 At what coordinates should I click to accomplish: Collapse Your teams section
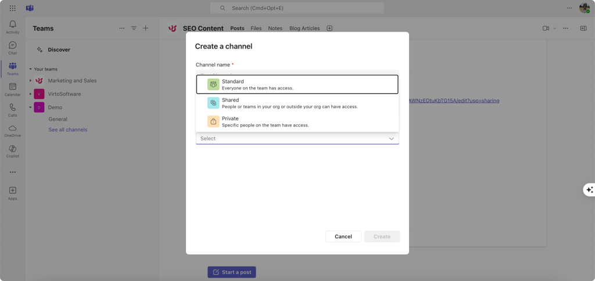(x=31, y=69)
